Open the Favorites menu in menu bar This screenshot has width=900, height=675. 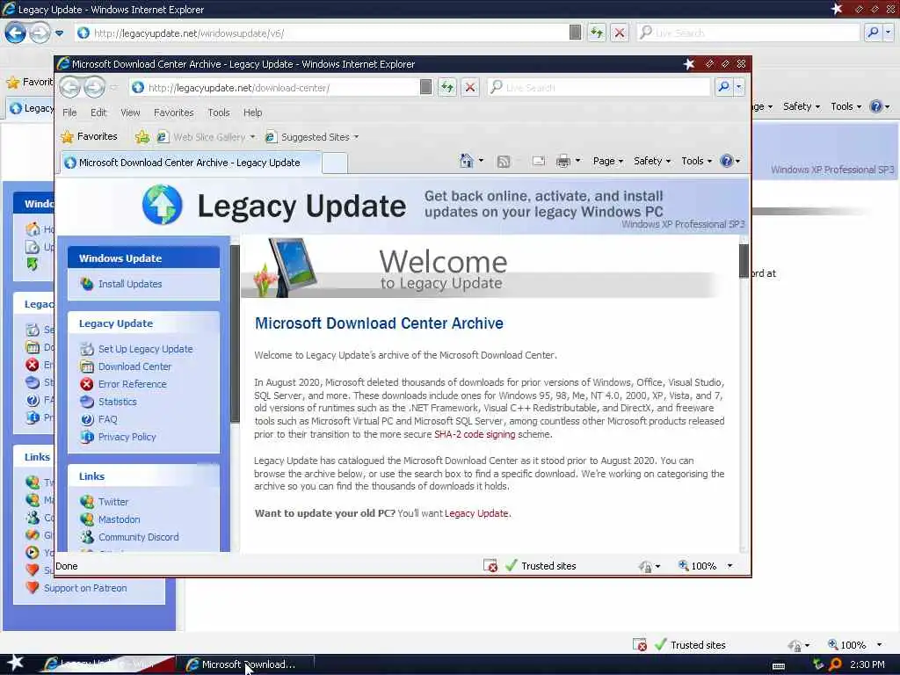coord(173,112)
